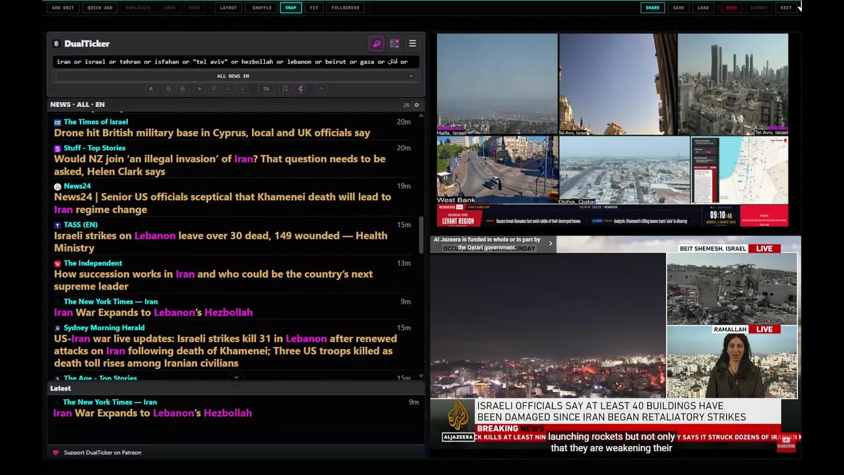This screenshot has height=475, width=844.
Task: Click the Ramallah live reporter inset
Action: click(x=731, y=362)
